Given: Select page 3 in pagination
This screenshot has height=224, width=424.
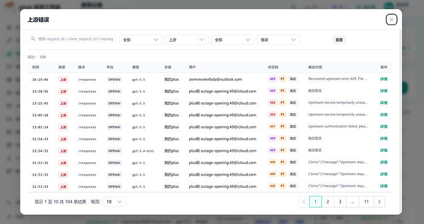Looking at the screenshot, I should pos(340,201).
